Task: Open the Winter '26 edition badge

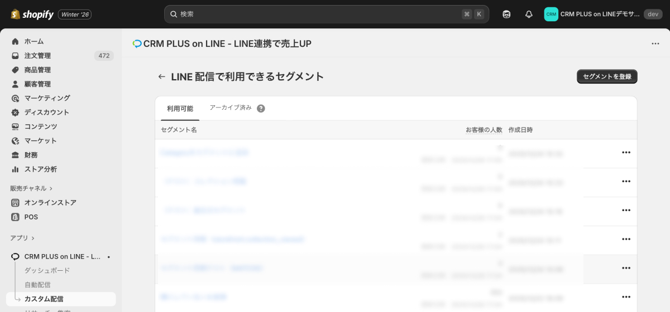Action: (75, 14)
